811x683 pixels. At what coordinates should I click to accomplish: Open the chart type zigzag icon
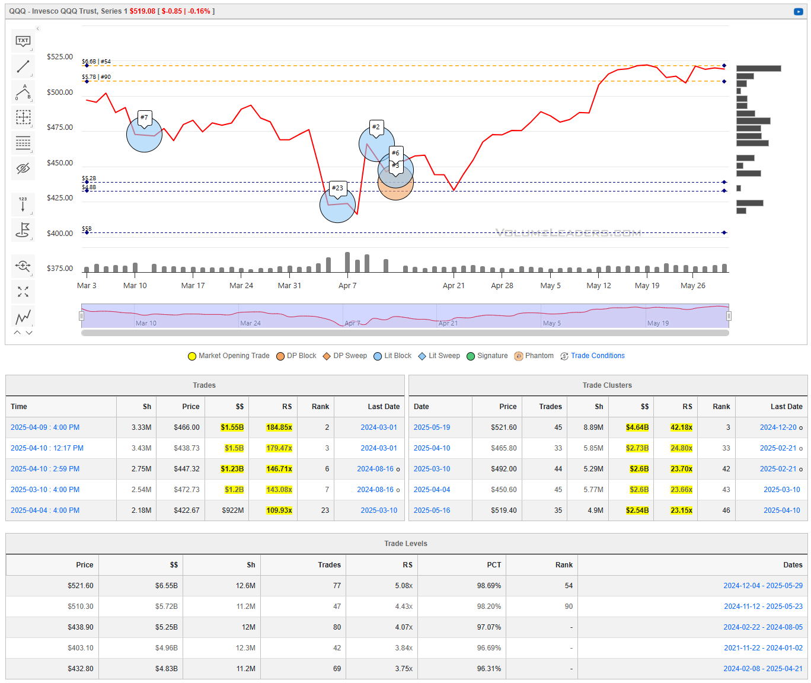coord(23,317)
